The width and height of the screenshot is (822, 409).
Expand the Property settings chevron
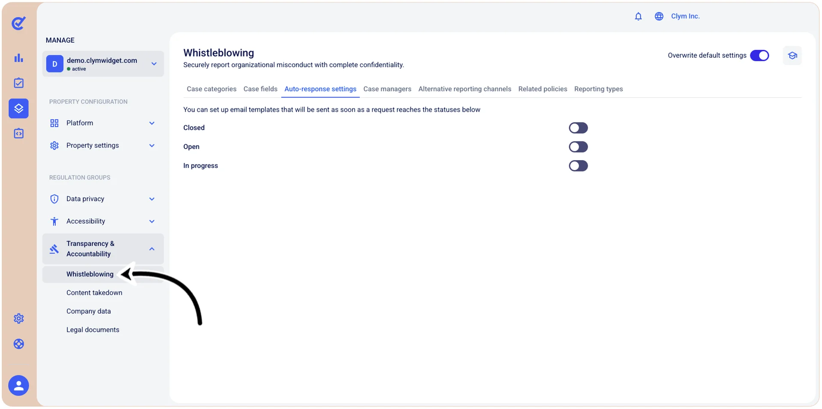(x=152, y=146)
